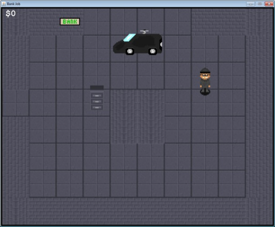275x227 pixels.
Task: Minimize the Bank Job window
Action: 250,4
